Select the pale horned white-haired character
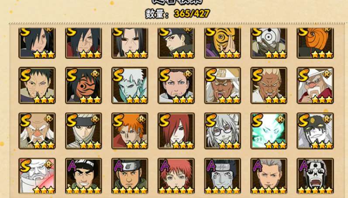Screen dimensions: 348x198 coord(130,85)
